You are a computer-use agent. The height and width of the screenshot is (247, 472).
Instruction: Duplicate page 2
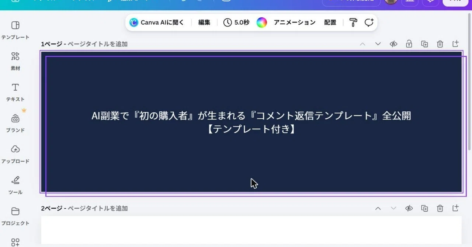click(424, 208)
